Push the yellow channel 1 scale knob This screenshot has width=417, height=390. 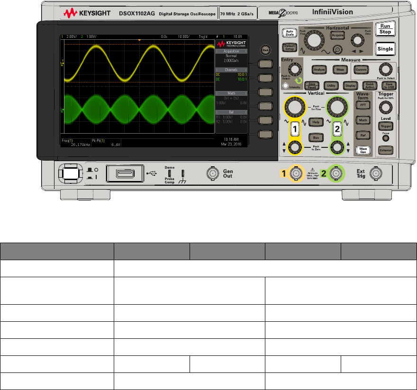click(295, 107)
